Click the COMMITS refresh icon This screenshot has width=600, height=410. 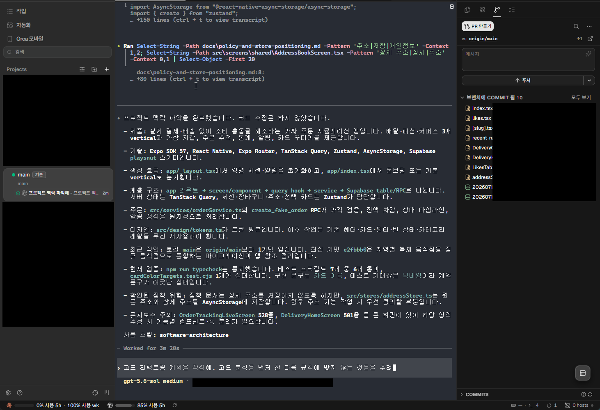[x=590, y=394]
